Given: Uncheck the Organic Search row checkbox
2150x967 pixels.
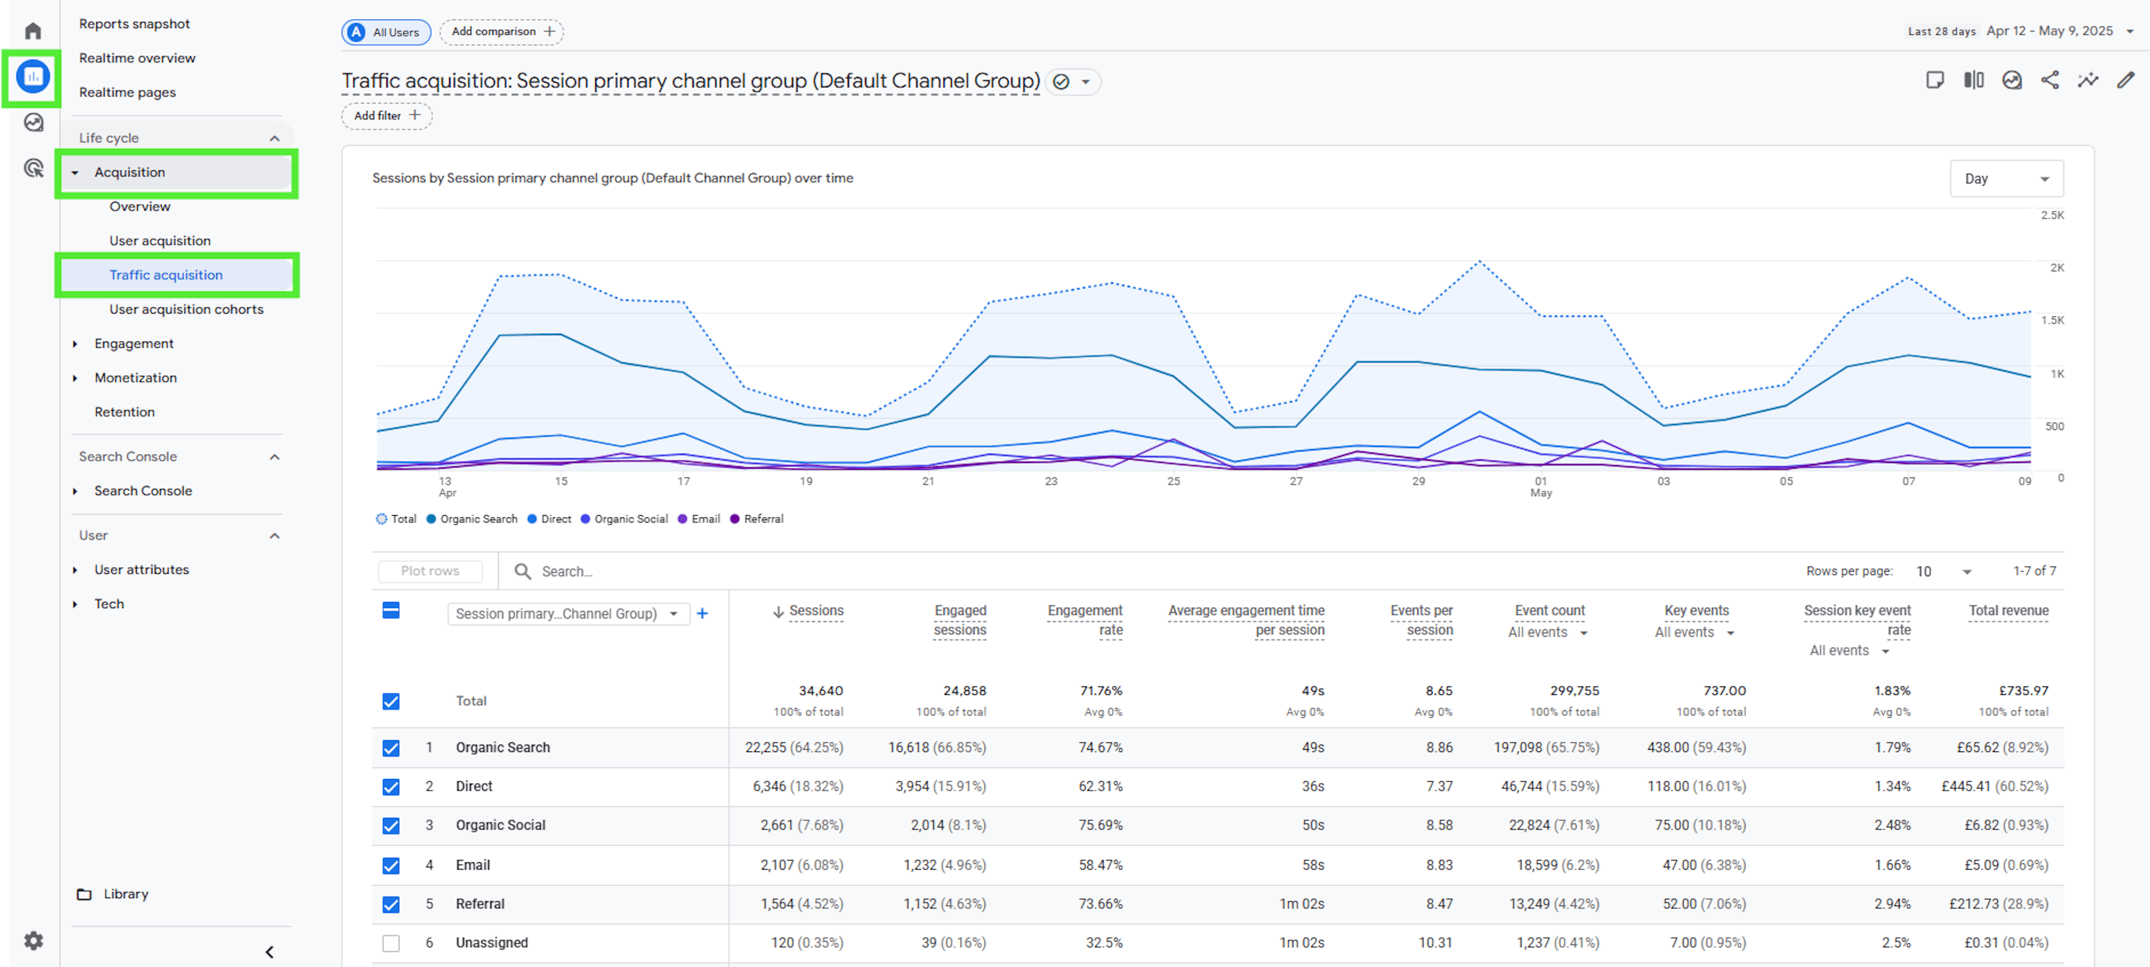Looking at the screenshot, I should tap(391, 748).
